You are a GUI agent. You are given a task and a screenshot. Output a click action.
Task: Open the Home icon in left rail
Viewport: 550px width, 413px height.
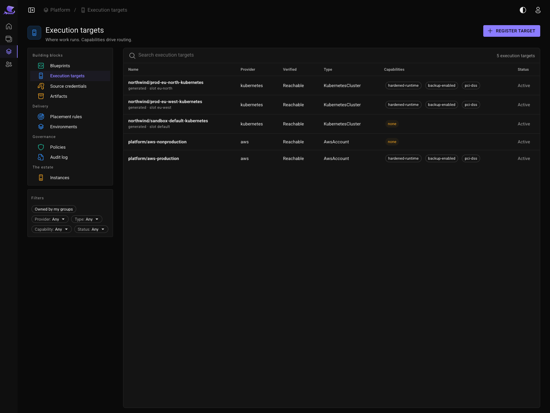tap(9, 26)
